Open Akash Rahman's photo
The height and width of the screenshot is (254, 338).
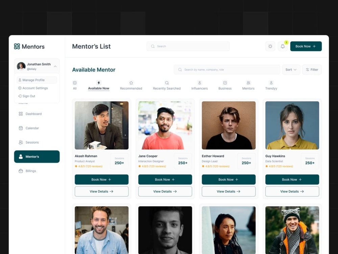(101, 125)
